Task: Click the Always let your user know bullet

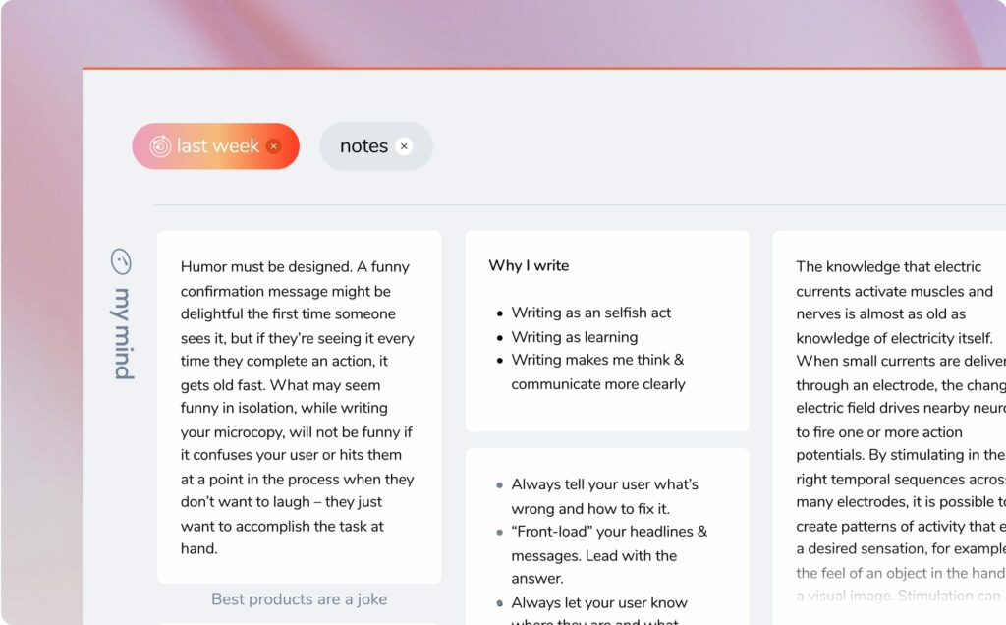Action: tap(599, 602)
